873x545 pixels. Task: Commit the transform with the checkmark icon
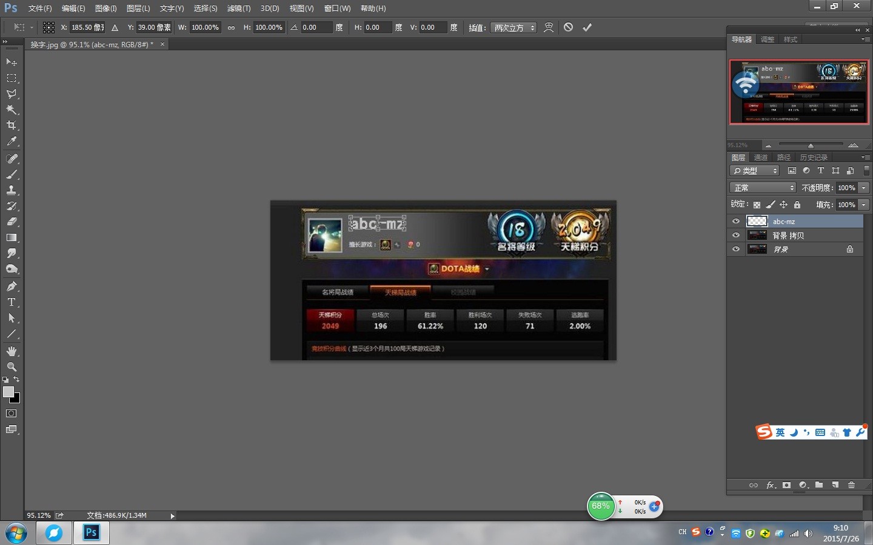pos(587,27)
